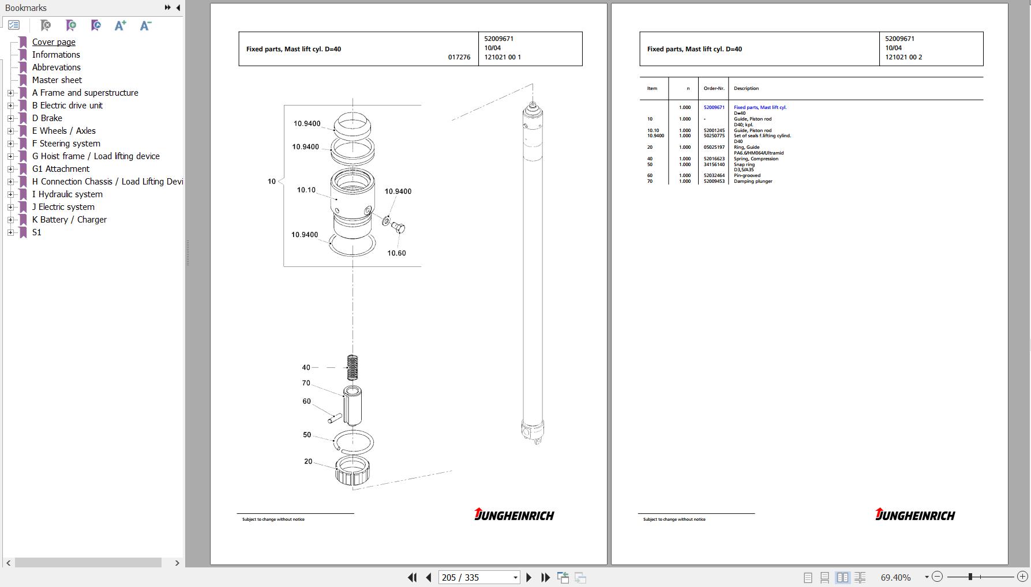Expand I Hydraulic system bookmark
The height and width of the screenshot is (587, 1031).
click(10, 194)
